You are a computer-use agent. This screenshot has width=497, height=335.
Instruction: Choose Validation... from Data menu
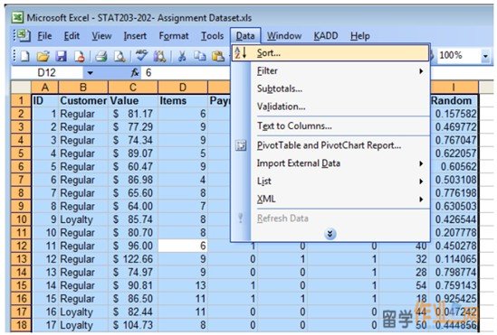330,107
